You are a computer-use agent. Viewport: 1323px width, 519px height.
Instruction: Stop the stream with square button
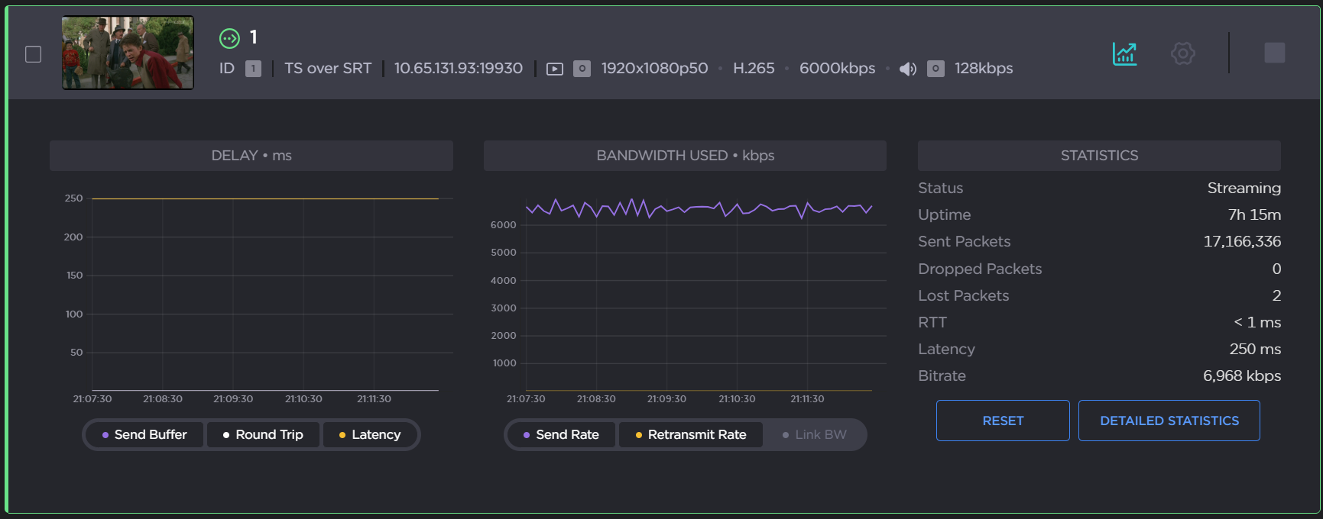[x=1274, y=53]
